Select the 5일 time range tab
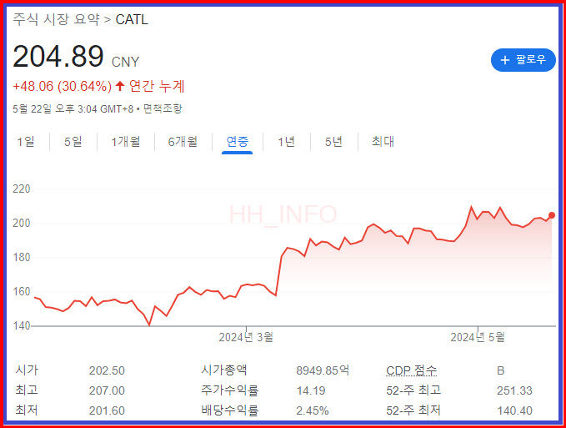 (73, 142)
